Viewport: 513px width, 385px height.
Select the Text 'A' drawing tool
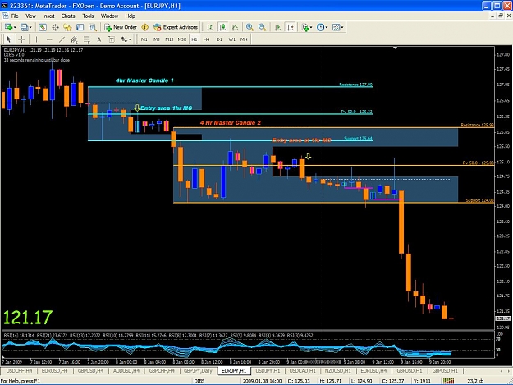click(x=98, y=39)
